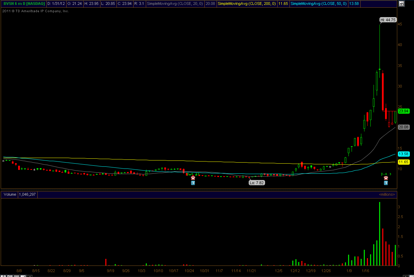Click the cyan 13.58 moving average price tag
414x277 pixels.
pyautogui.click(x=404, y=154)
